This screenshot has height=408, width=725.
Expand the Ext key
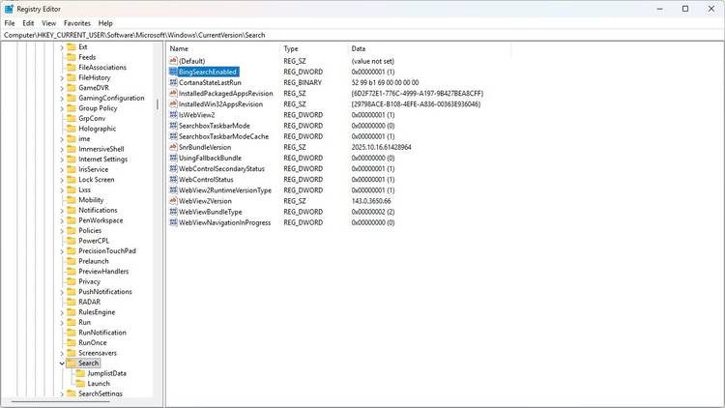click(x=62, y=47)
